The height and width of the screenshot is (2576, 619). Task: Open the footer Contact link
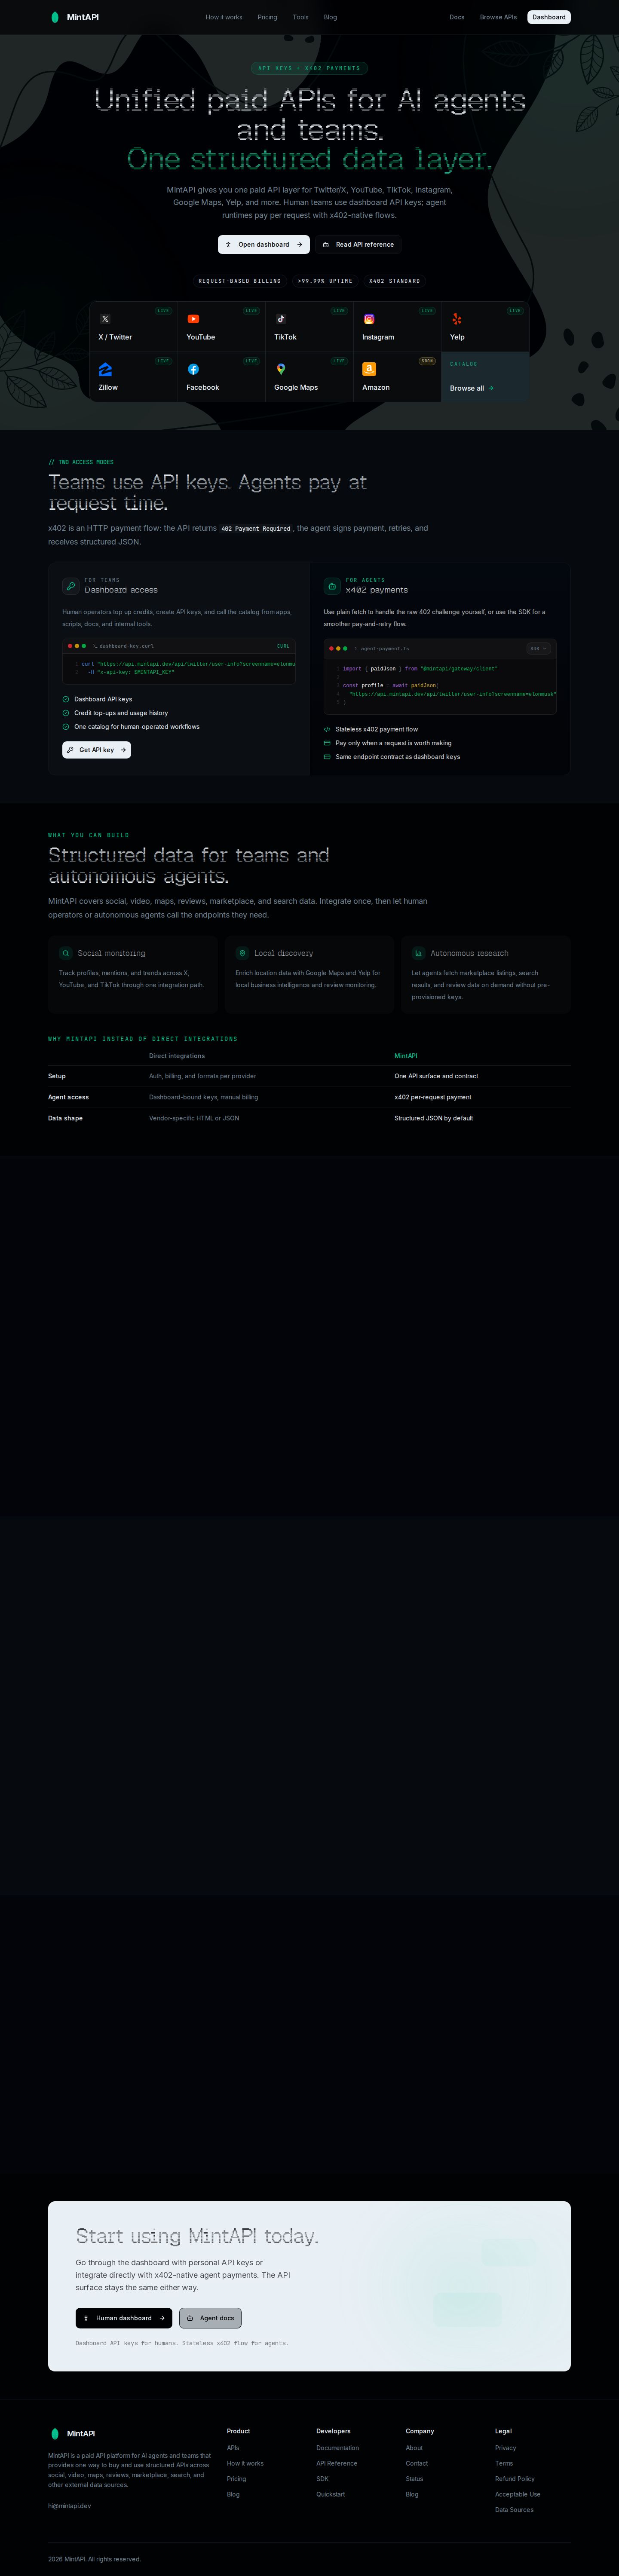coord(417,2463)
